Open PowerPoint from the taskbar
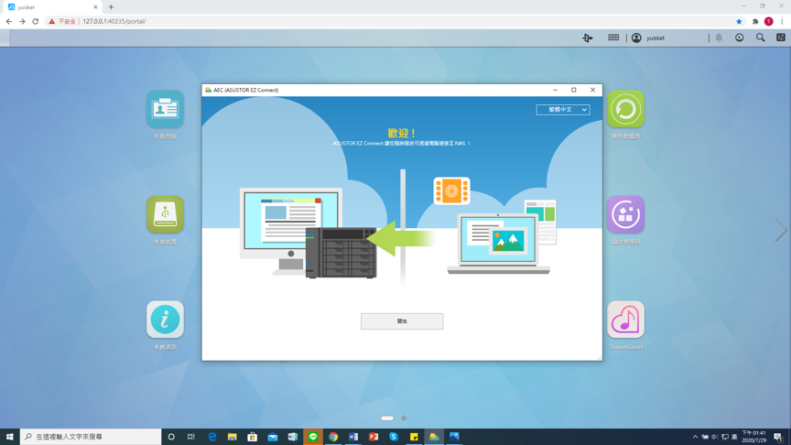Screen dimensions: 791x445 point(374,437)
